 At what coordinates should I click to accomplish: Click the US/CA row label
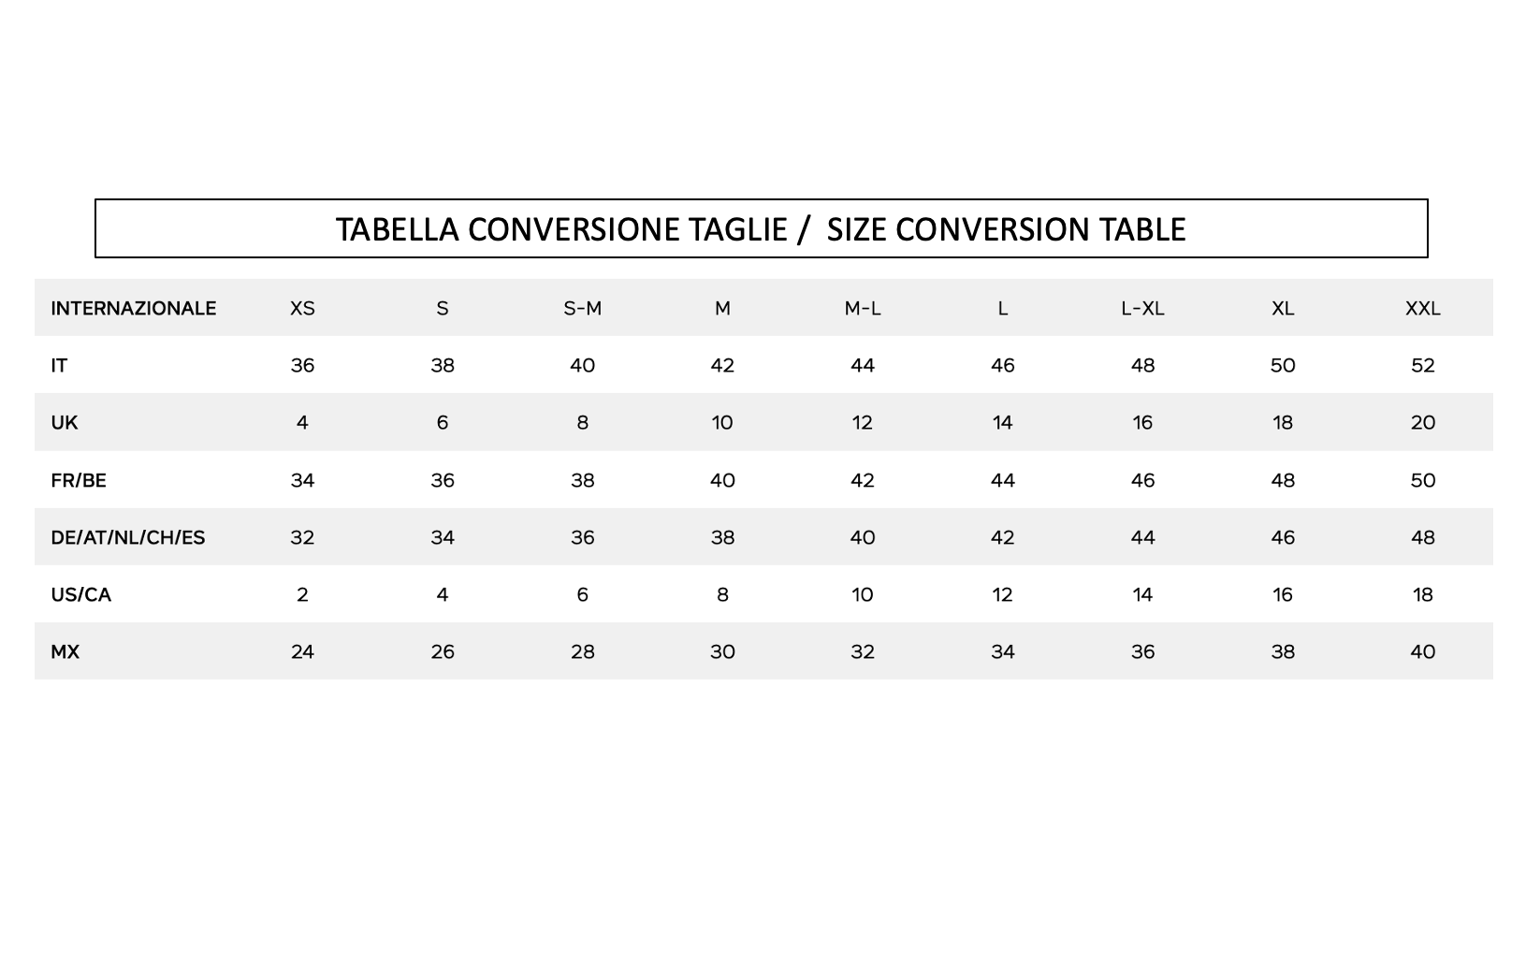point(80,595)
